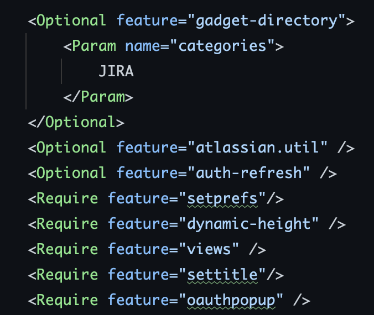Click the "auth-refresh" feature value
This screenshot has height=315, width=374.
249,173
